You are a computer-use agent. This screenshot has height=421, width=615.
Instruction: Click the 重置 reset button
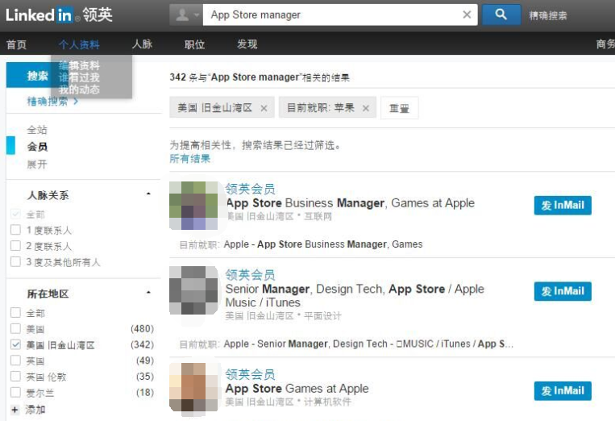coord(399,108)
